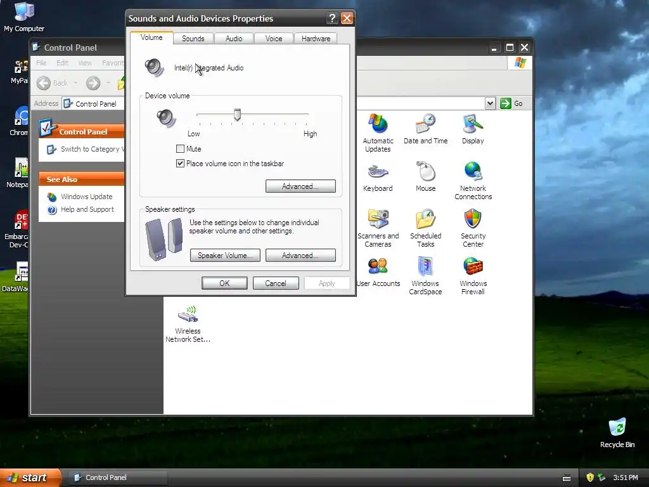The width and height of the screenshot is (649, 487).
Task: Open Automatic Updates in Control Panel
Action: coord(378,133)
